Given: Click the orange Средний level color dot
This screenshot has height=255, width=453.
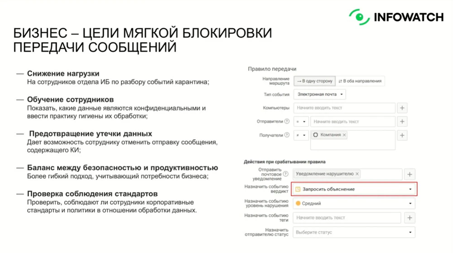Looking at the screenshot, I should coord(298,203).
